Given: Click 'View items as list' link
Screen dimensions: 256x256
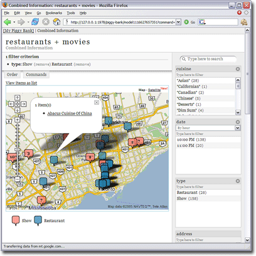Looking at the screenshot, I should [x=21, y=83].
